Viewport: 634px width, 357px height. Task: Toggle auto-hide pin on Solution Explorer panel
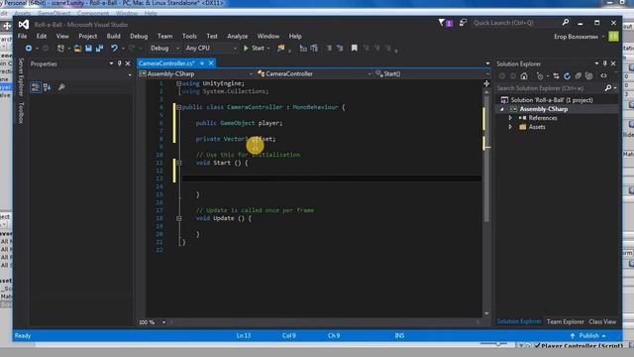click(605, 63)
